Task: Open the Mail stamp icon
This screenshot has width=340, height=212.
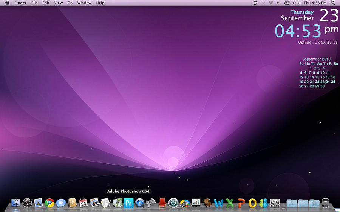Action: coord(39,203)
